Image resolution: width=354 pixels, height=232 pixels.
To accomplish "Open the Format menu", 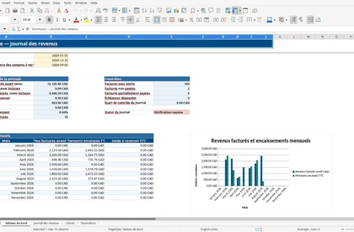I will 19,3.
